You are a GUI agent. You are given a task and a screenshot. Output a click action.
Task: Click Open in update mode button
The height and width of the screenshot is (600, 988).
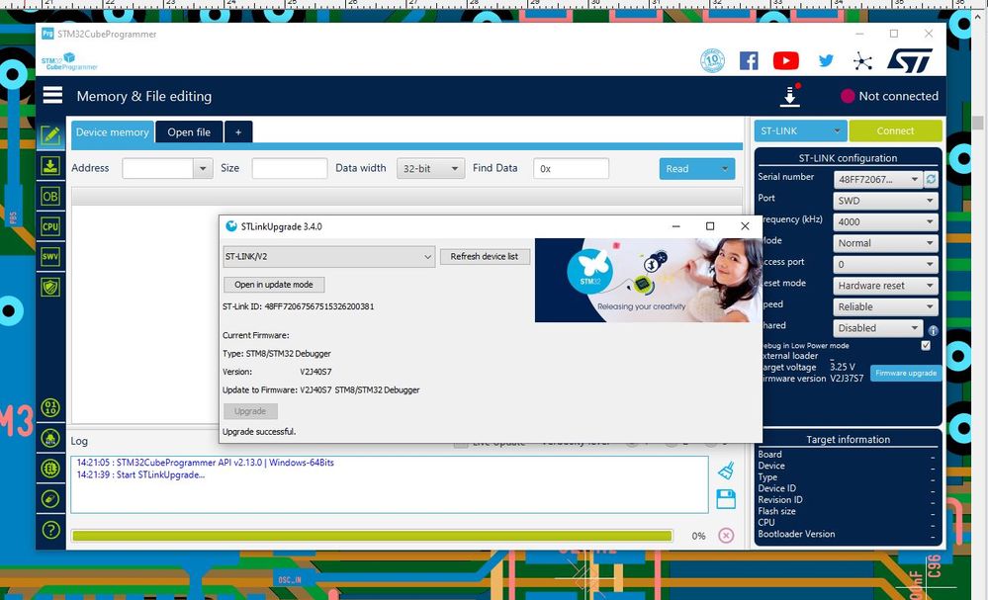[274, 285]
